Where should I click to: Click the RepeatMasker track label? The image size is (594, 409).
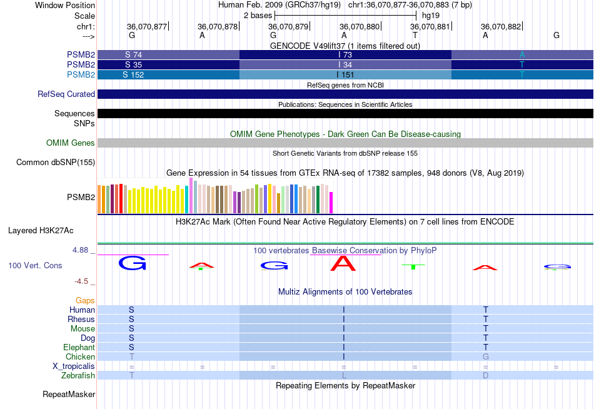pyautogui.click(x=69, y=395)
